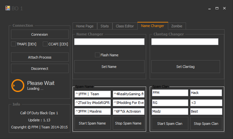Click the Attach Process button
The height and width of the screenshot is (139, 233).
pos(40,57)
